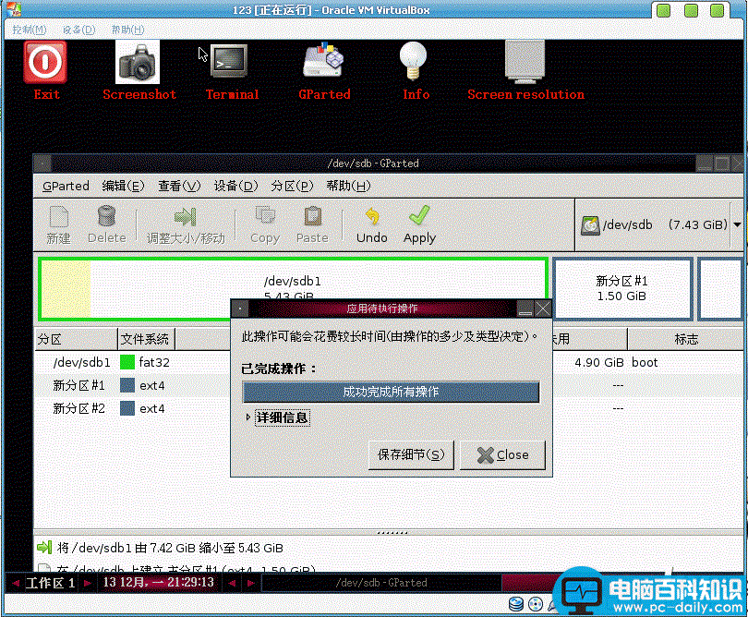Open the 查看(V) menu
This screenshot has width=748, height=617.
[179, 186]
